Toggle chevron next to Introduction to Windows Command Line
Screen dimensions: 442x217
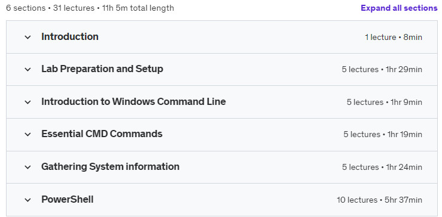(28, 102)
